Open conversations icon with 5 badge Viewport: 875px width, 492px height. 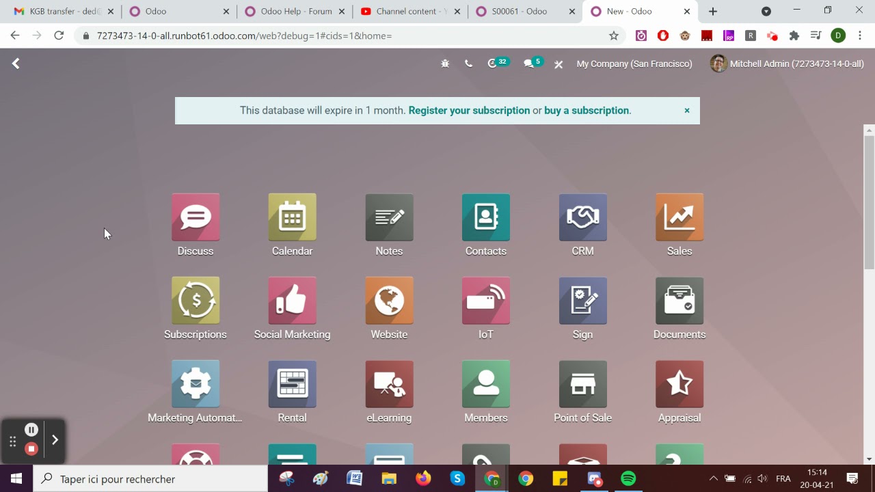click(x=533, y=63)
